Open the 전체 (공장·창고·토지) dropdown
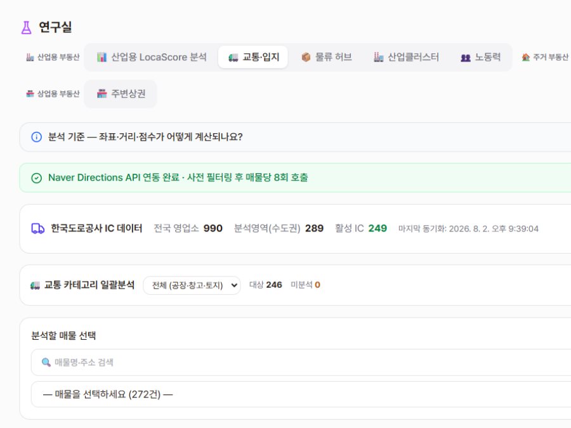Image resolution: width=571 pixels, height=428 pixels. pos(192,285)
